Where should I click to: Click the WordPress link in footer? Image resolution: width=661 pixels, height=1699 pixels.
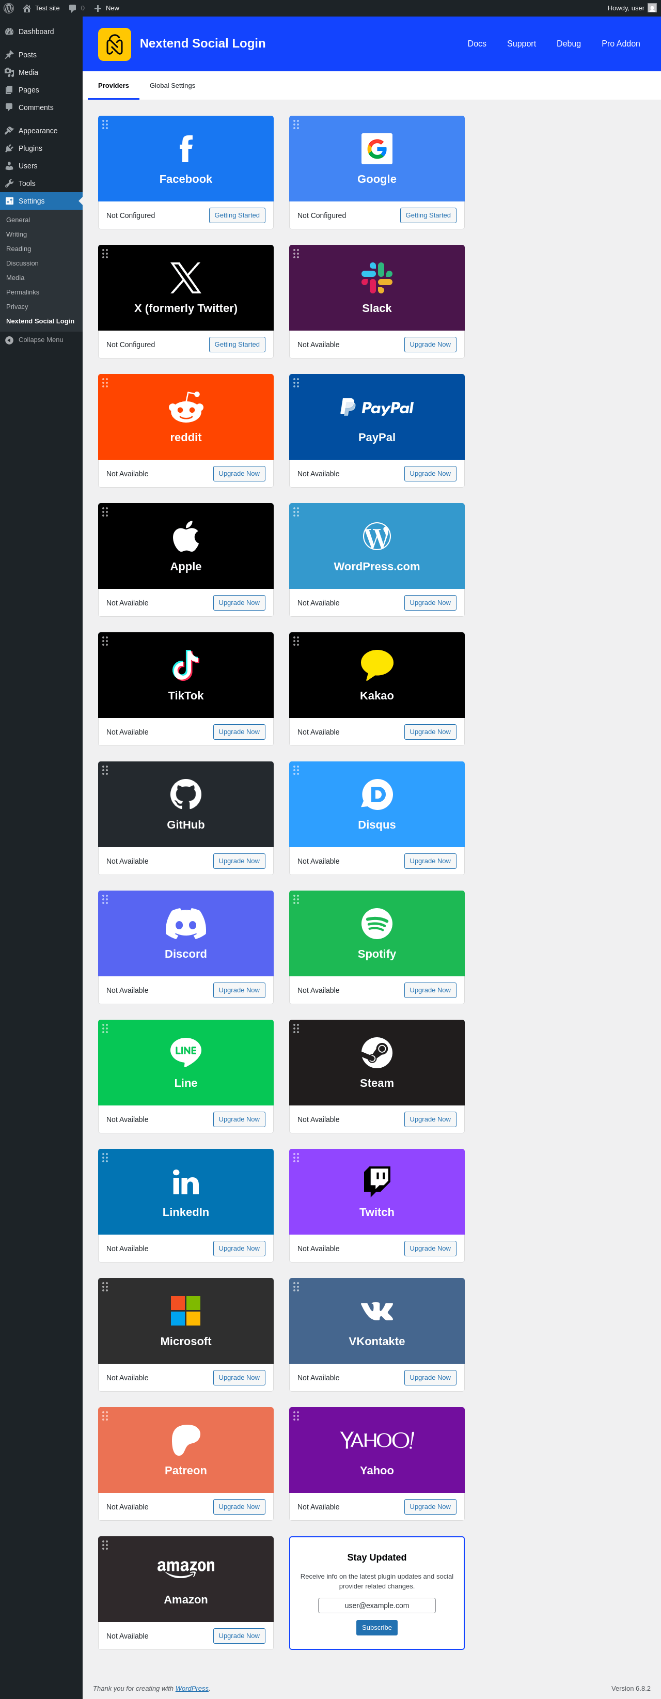click(192, 1689)
